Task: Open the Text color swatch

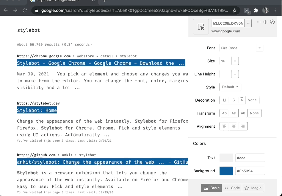Action: coord(226,158)
